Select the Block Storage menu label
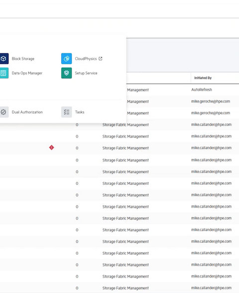The height and width of the screenshot is (293, 239). point(23,59)
